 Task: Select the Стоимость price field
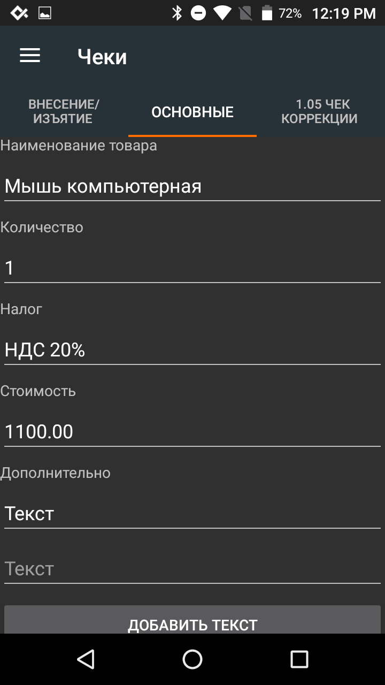tap(192, 431)
